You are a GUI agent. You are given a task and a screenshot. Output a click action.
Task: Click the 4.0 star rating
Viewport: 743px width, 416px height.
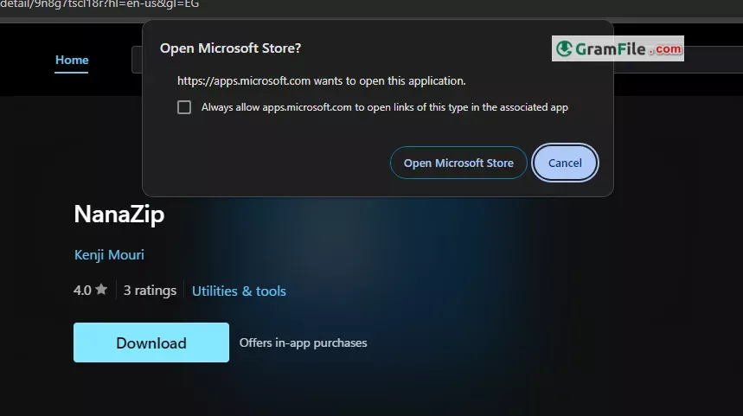91,290
